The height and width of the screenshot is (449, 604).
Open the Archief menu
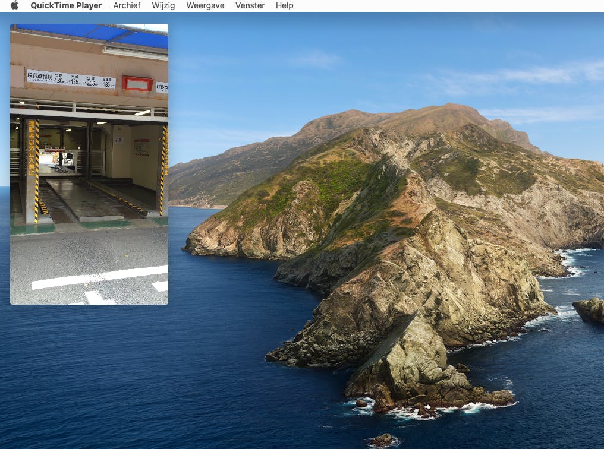point(127,5)
